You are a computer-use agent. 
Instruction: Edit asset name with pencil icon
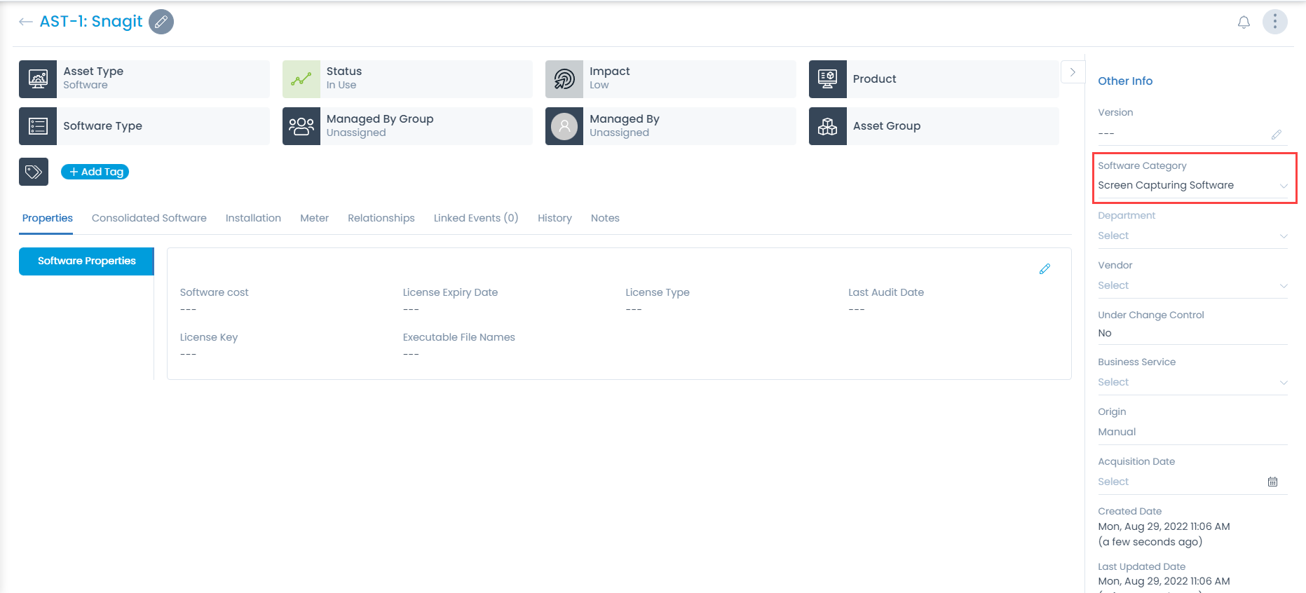(x=161, y=22)
